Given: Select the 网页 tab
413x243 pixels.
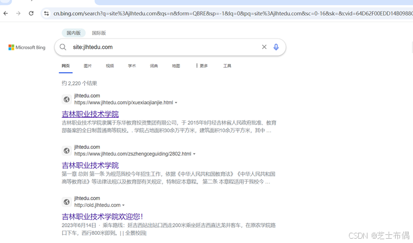Looking at the screenshot, I should click(66, 66).
